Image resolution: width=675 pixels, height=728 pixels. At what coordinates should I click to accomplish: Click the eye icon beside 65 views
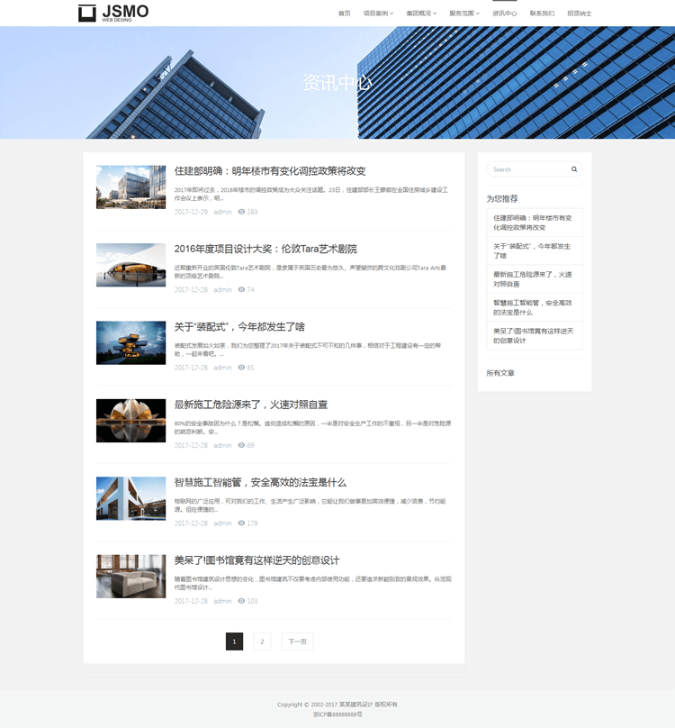tap(241, 368)
